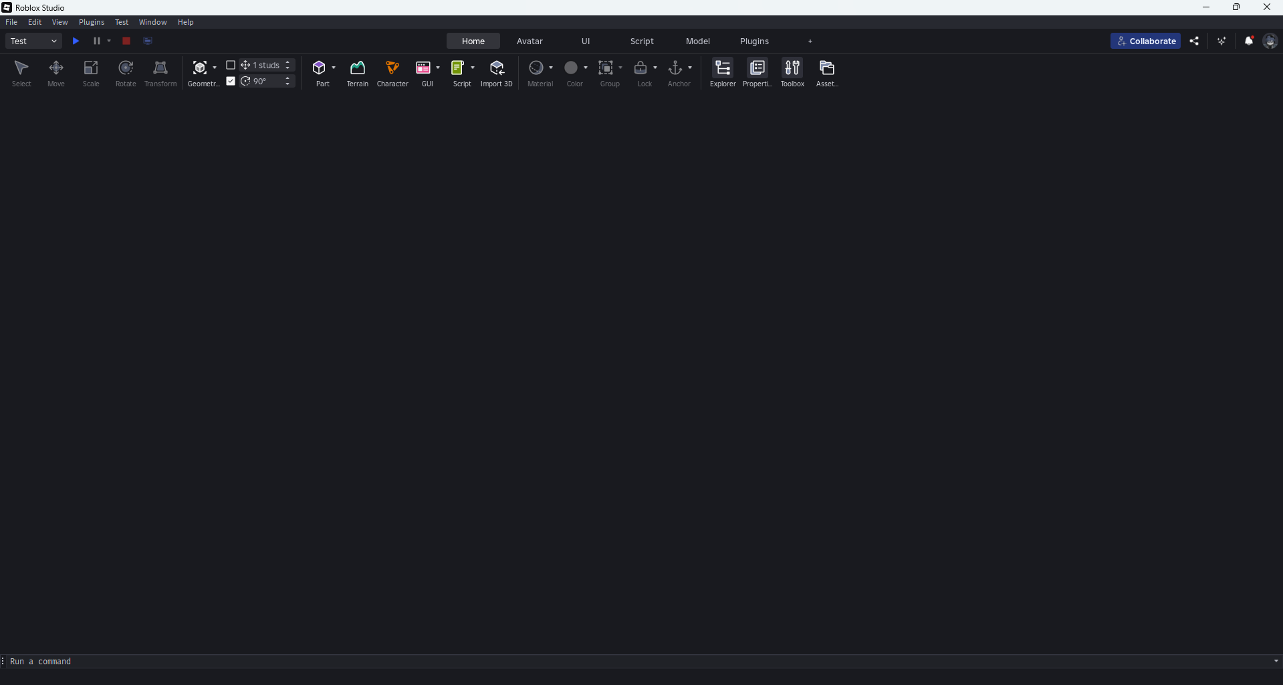Open the Assistant sparkle icon
This screenshot has width=1283, height=685.
[1221, 41]
